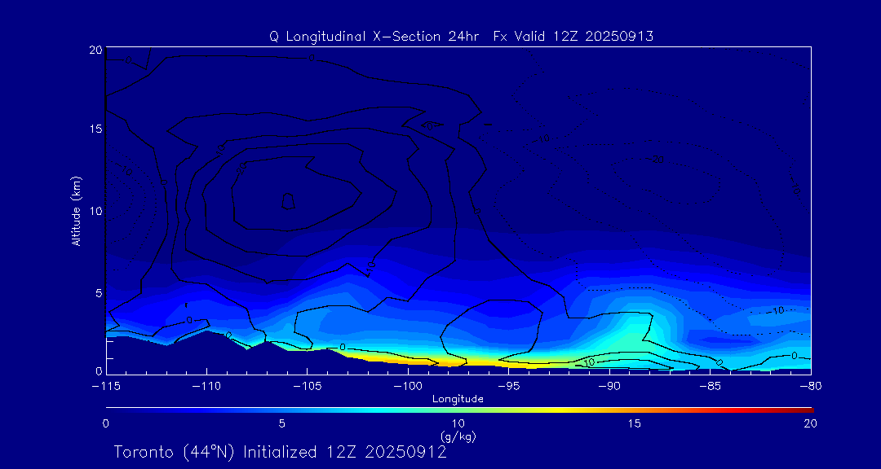
Task: Click the center of the innermost closed contour
Action: (x=287, y=200)
